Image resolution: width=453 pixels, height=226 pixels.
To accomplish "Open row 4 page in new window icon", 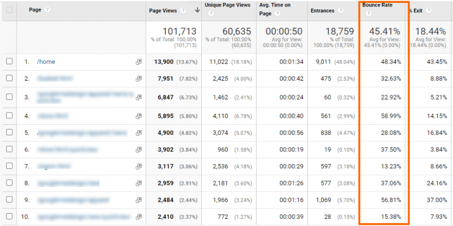I will 139,116.
